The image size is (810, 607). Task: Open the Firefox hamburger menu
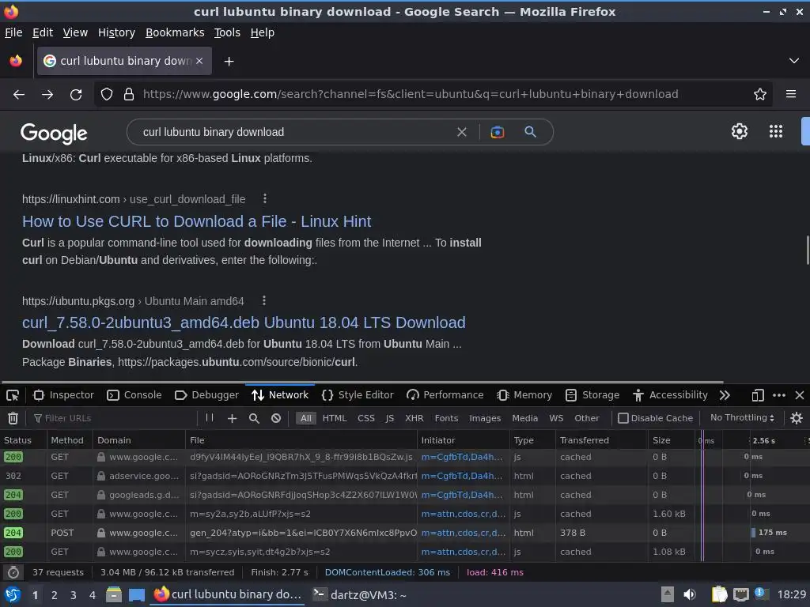pos(791,95)
